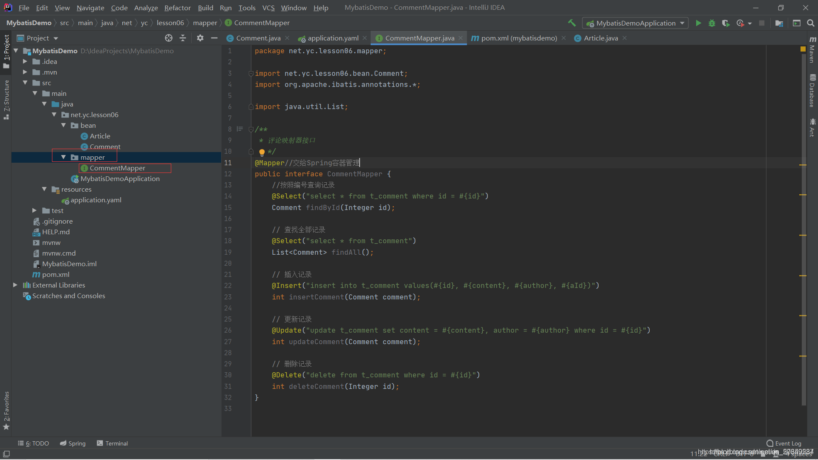Screen dimensions: 818x460
Task: Open the Terminal tool window
Action: click(x=112, y=443)
